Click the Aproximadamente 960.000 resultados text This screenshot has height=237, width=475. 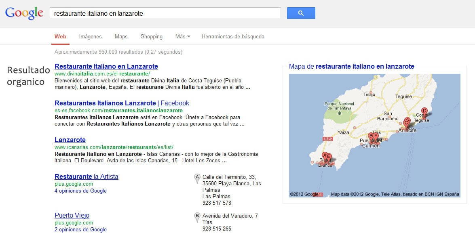[x=118, y=52]
